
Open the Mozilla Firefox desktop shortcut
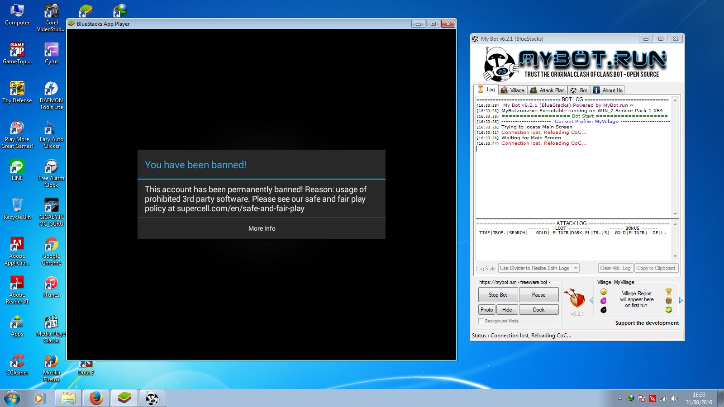click(51, 368)
